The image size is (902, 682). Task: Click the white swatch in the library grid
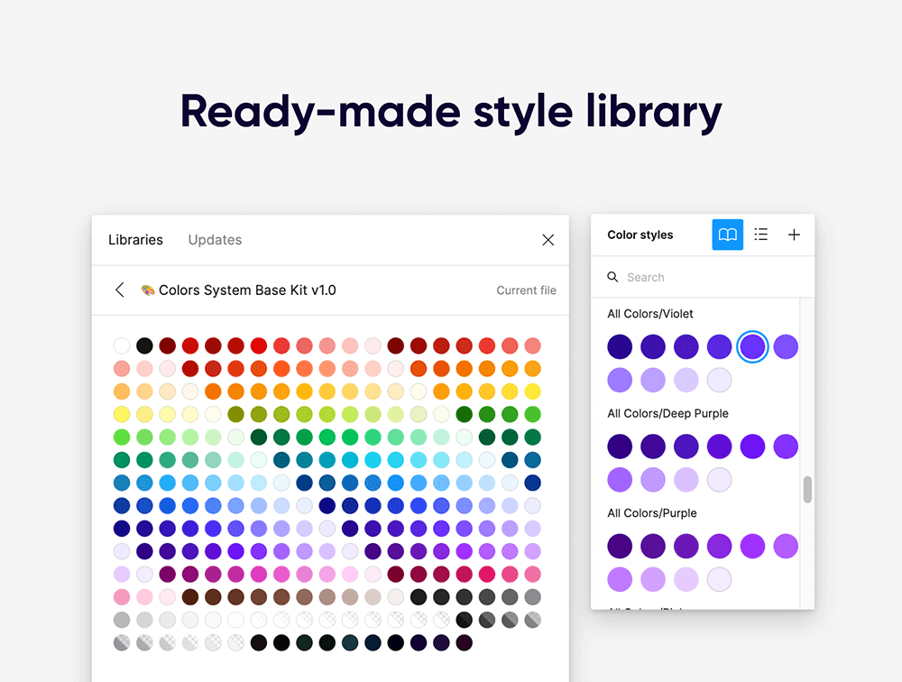click(x=122, y=346)
